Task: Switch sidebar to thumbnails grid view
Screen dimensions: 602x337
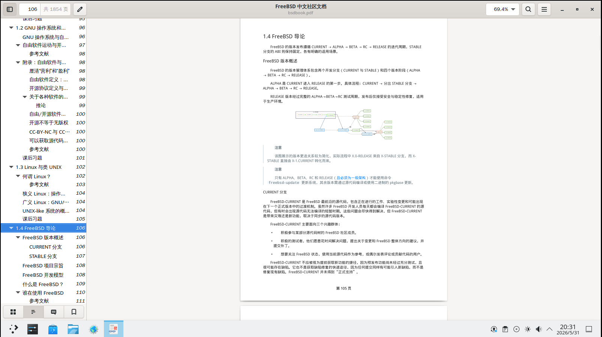Action: (x=13, y=312)
